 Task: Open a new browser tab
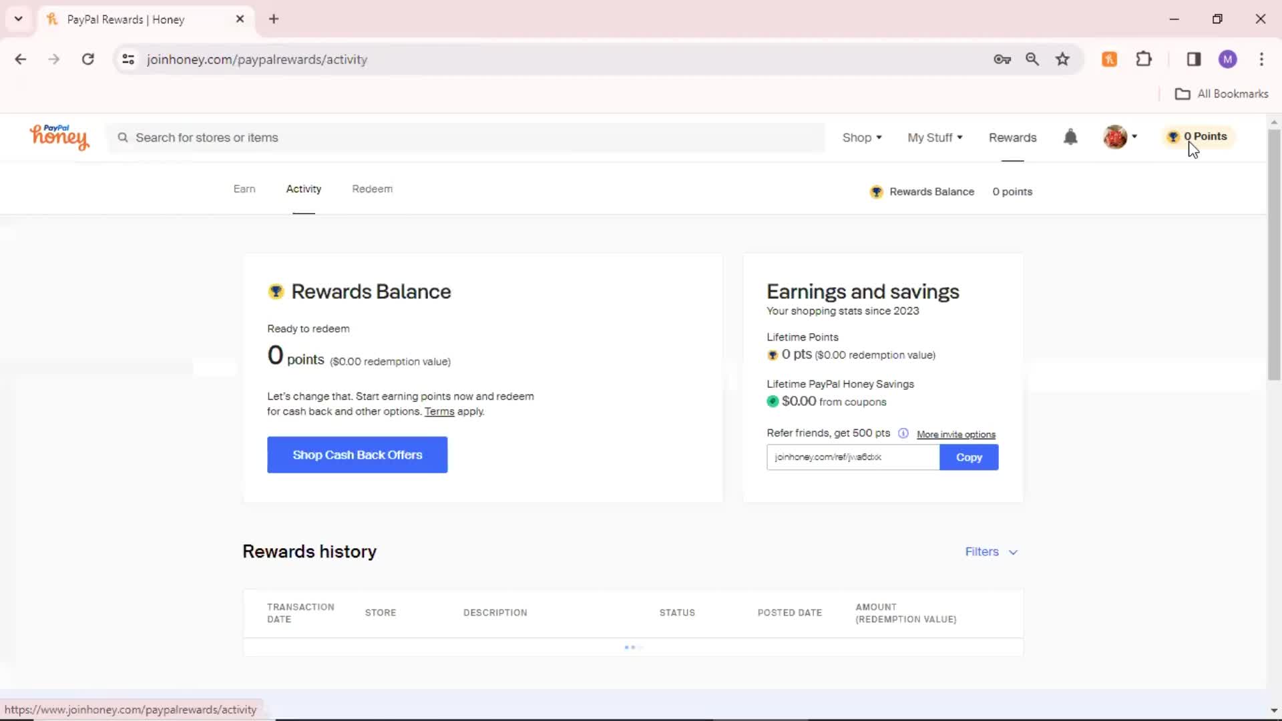pyautogui.click(x=274, y=19)
